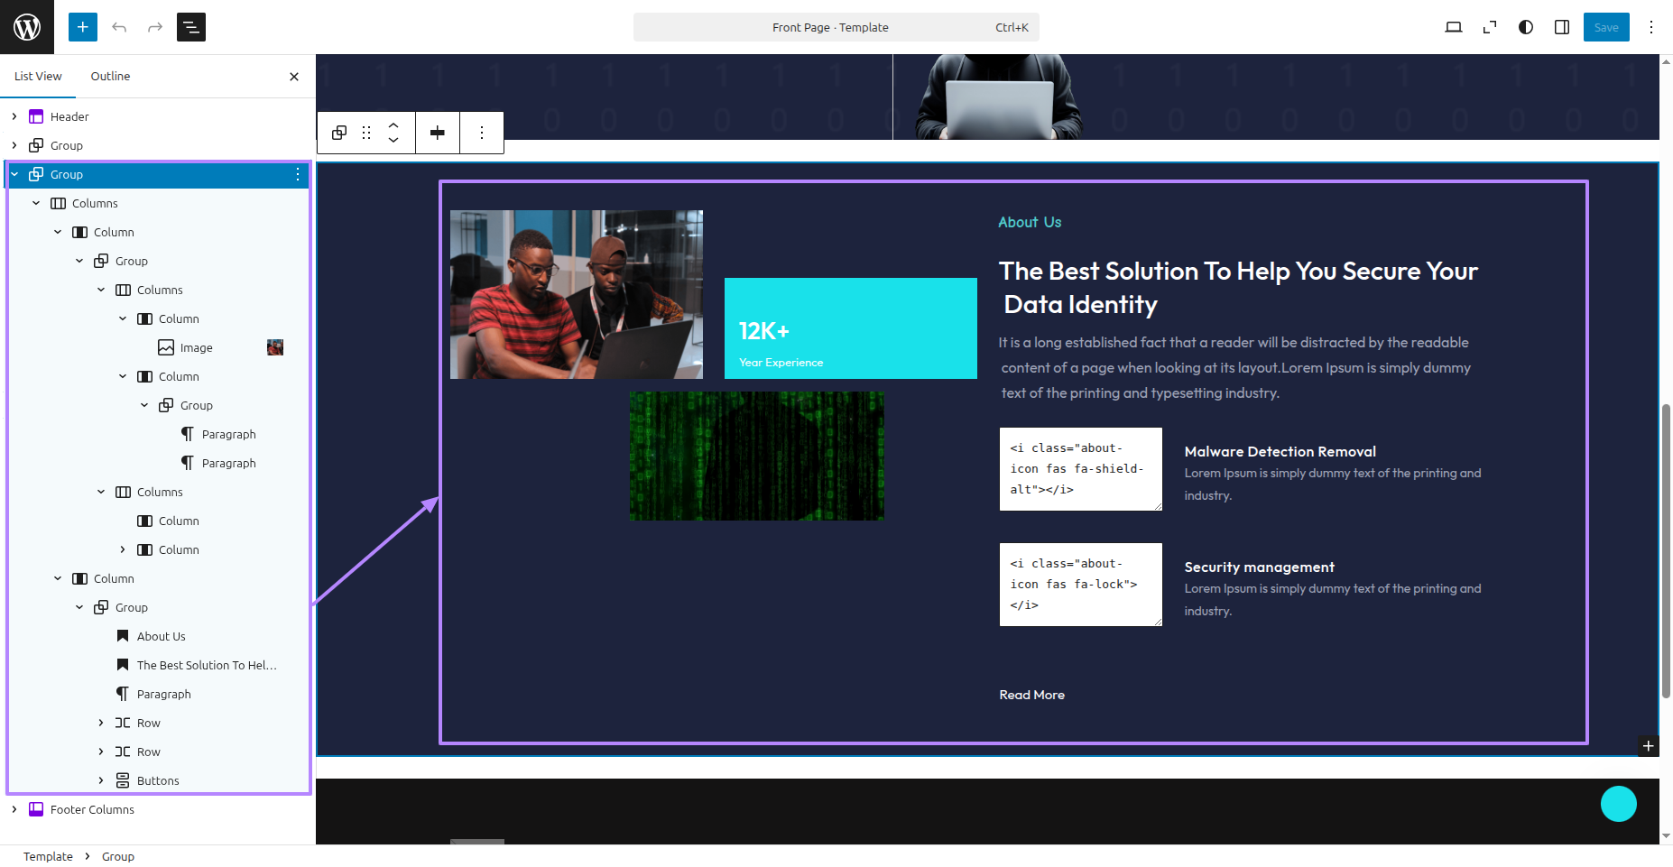Click the WordPress logo icon

(x=27, y=27)
